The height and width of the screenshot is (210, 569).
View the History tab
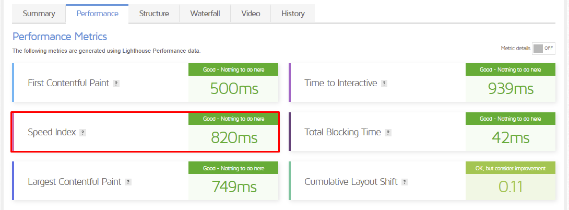pyautogui.click(x=293, y=14)
